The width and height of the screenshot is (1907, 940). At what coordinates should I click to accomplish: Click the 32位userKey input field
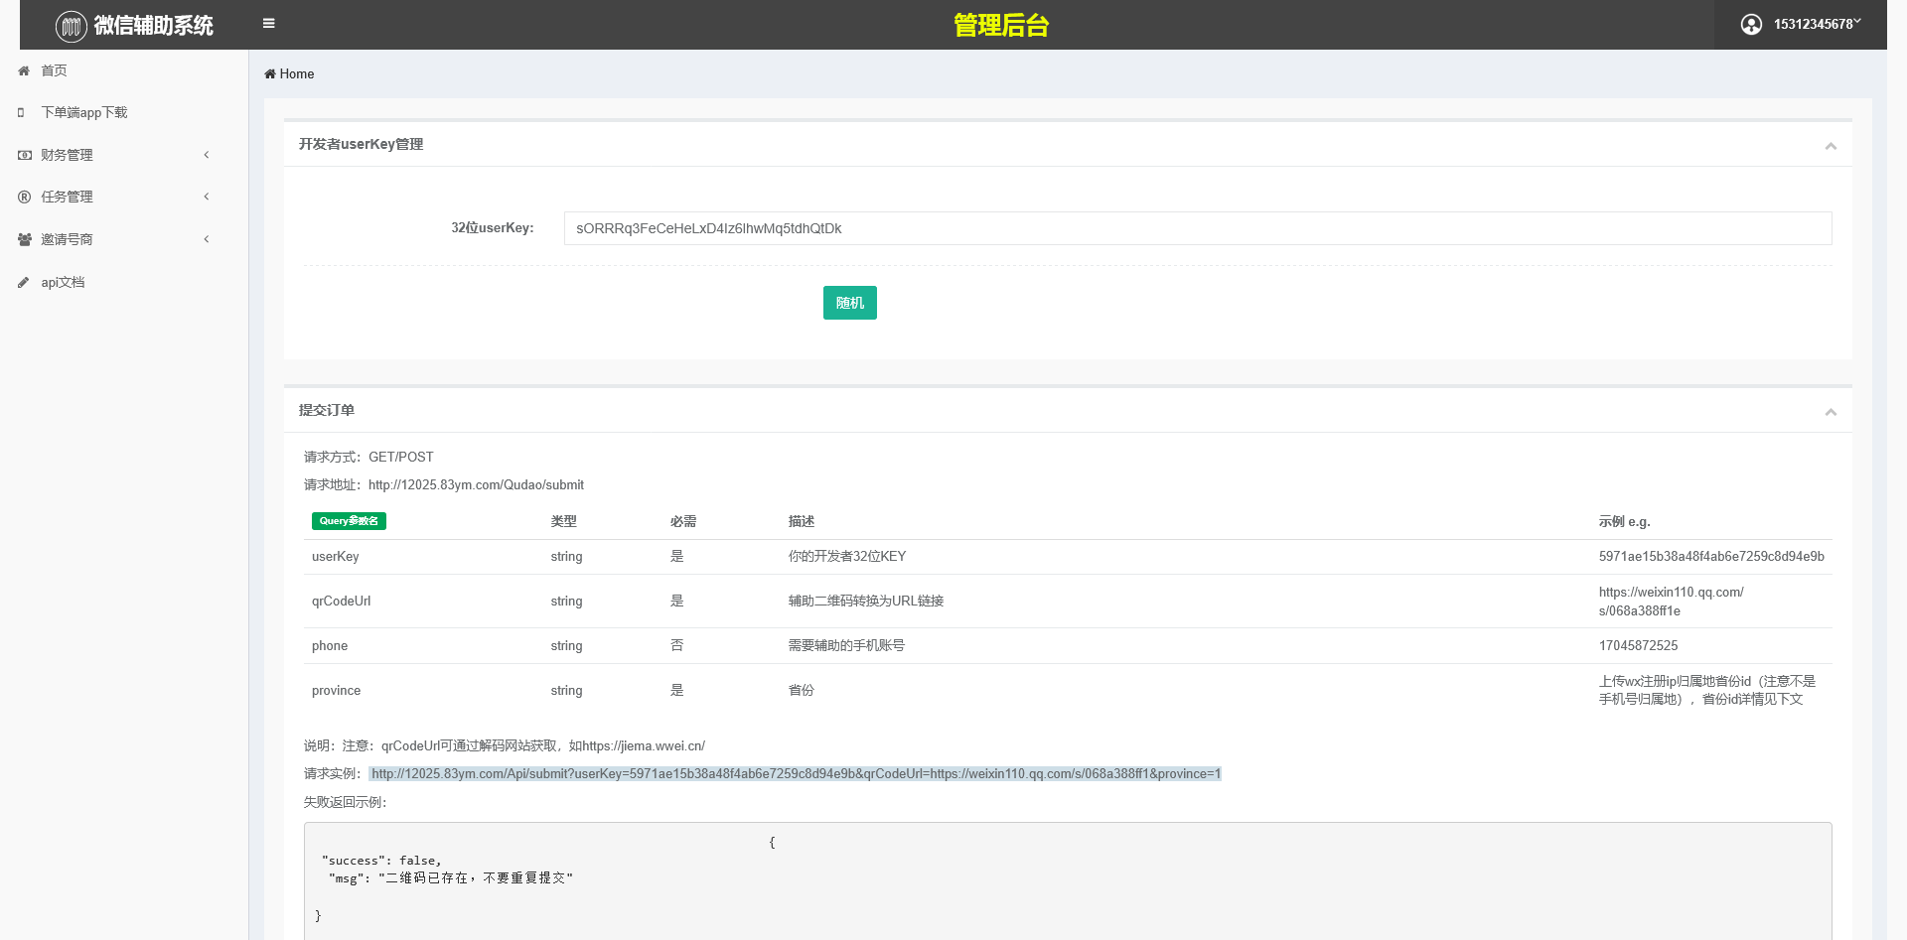click(1198, 228)
